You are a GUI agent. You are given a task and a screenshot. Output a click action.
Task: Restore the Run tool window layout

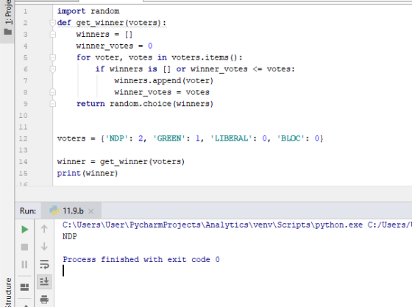[x=25, y=287]
